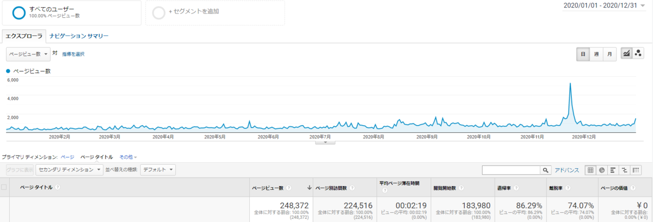Open the デフォルト sort type dropdown
Screen dimensions: 653x222
coord(158,170)
